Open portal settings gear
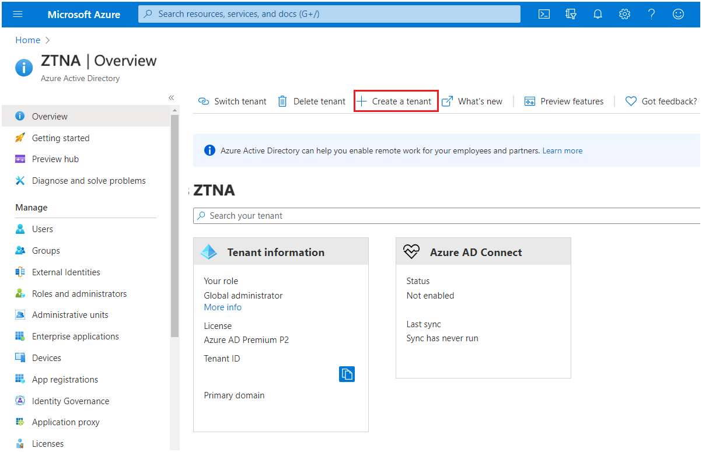 (624, 14)
